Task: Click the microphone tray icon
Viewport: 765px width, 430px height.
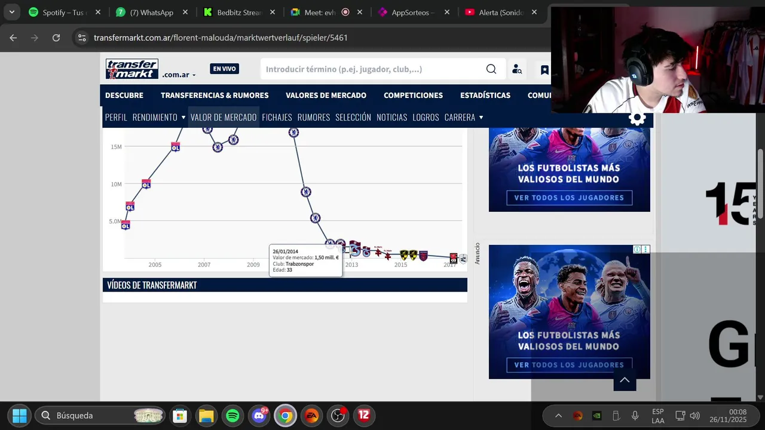Action: [635, 416]
